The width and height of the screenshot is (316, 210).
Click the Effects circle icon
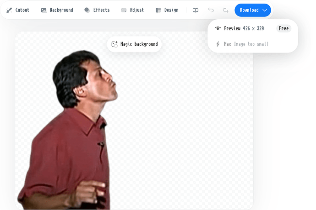pyautogui.click(x=87, y=10)
